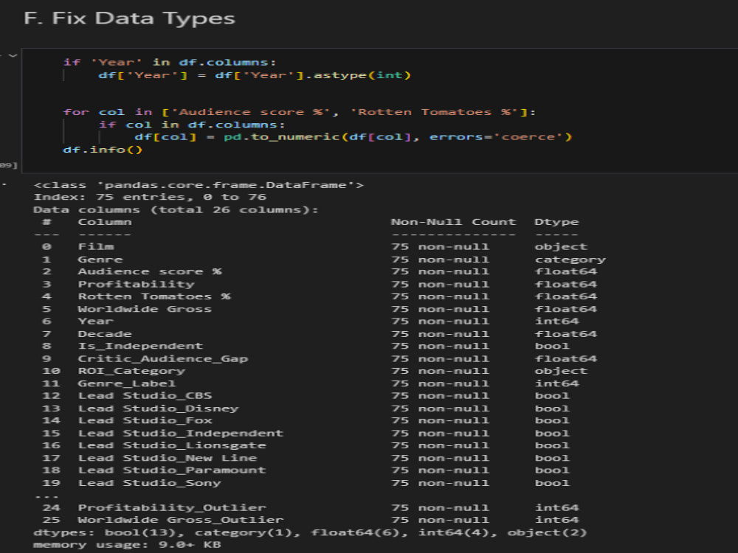Click 'Decade' in the output table
The width and height of the screenshot is (738, 553).
(105, 334)
